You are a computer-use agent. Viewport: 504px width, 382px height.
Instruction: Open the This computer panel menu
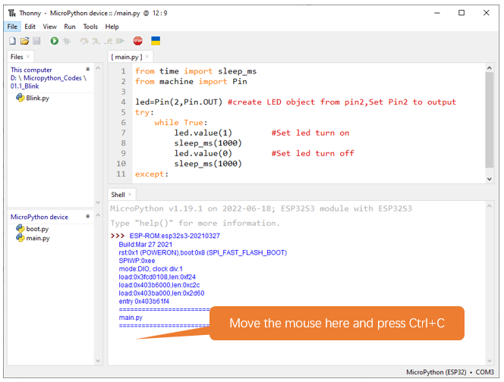click(88, 69)
